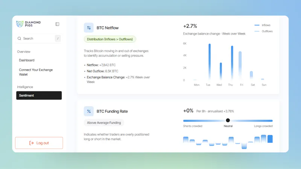Click the Exchange balance change subtitle
Image resolution: width=301 pixels, height=169 pixels.
(214, 34)
